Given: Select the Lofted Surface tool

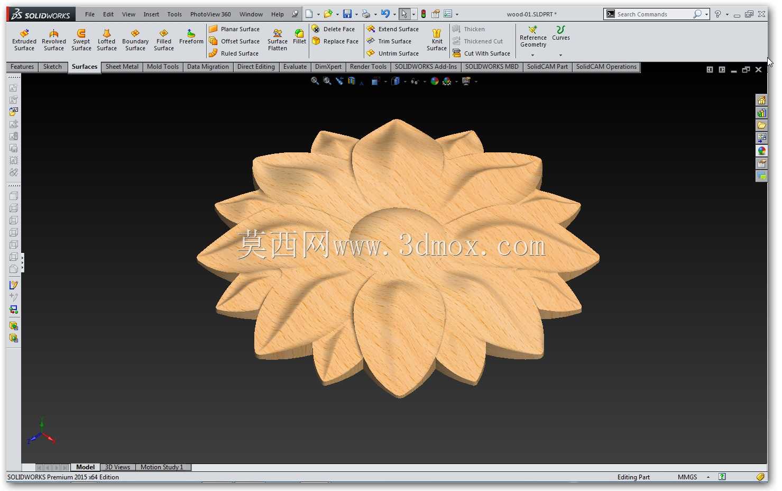Looking at the screenshot, I should coord(107,40).
